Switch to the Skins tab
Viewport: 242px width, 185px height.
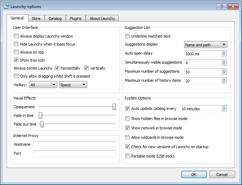click(x=36, y=18)
